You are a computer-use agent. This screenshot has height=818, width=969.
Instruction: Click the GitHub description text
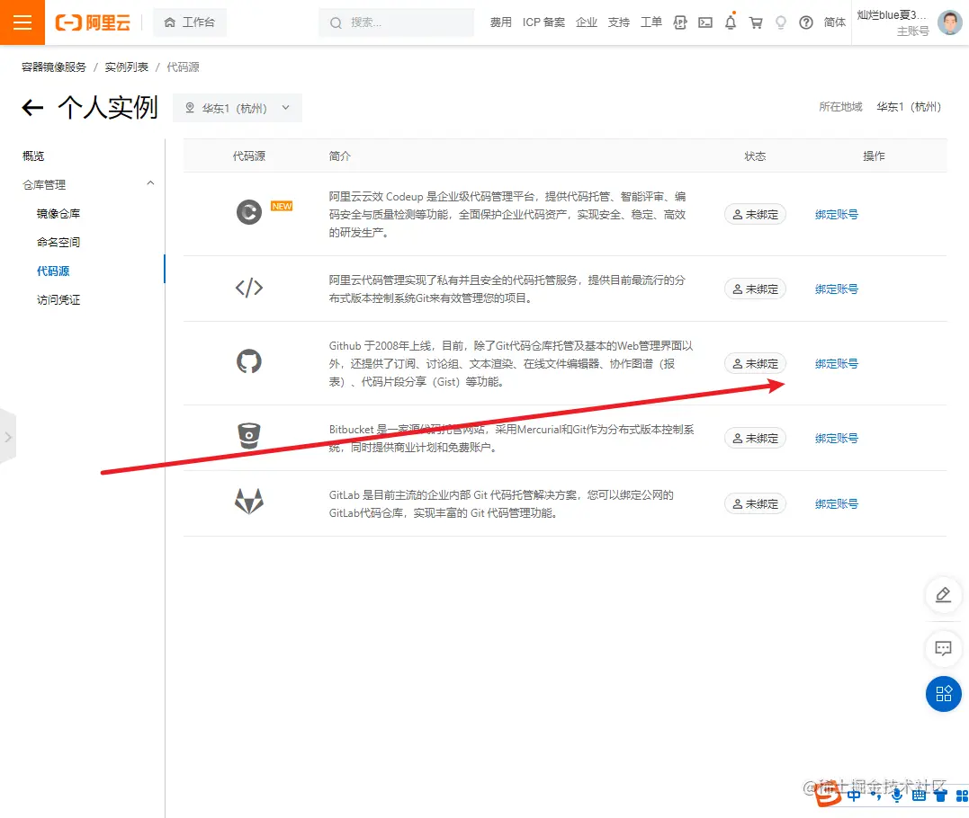(510, 364)
